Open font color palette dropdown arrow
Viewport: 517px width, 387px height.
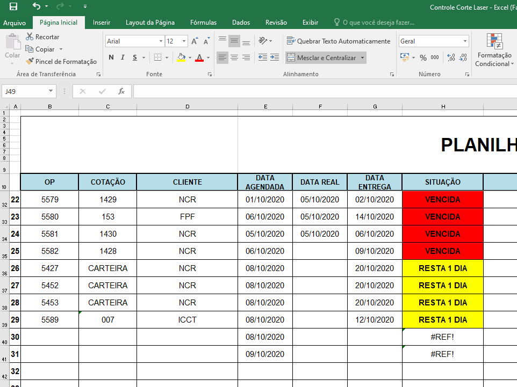click(x=208, y=57)
